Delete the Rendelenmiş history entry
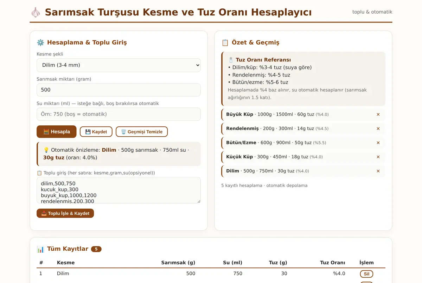Viewport: 422px width, 283px height. click(378, 129)
